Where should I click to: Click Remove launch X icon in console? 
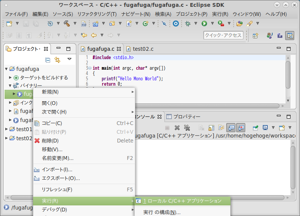[177, 128]
